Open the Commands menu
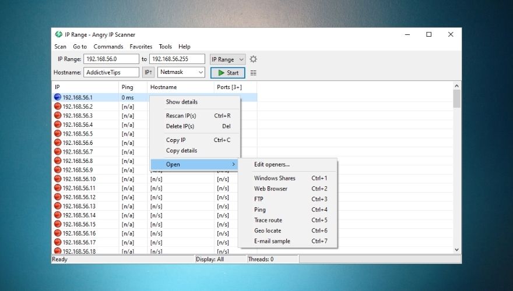 (x=108, y=47)
